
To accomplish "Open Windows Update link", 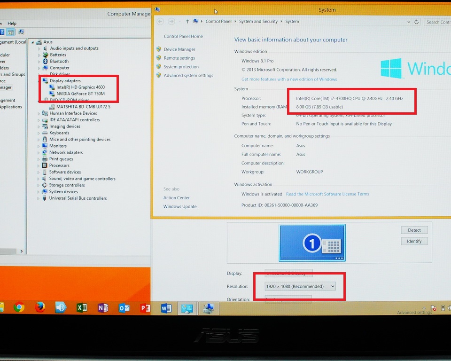I will pyautogui.click(x=180, y=206).
